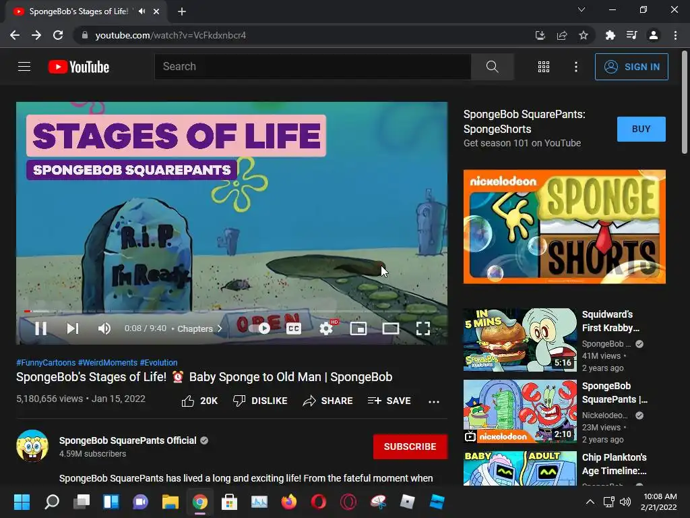Toggle the autoplay switch in player
The width and height of the screenshot is (690, 518).
tap(259, 328)
